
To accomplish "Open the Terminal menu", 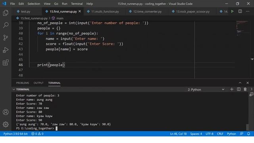I will tap(77, 4).
